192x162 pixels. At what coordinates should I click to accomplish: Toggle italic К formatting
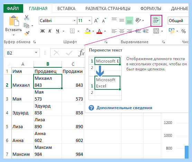50,31
